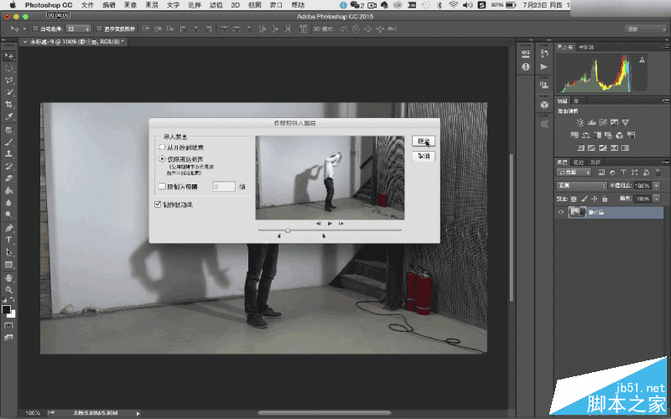Toggle visibility eye of the layer
The width and height of the screenshot is (671, 419).
click(561, 213)
